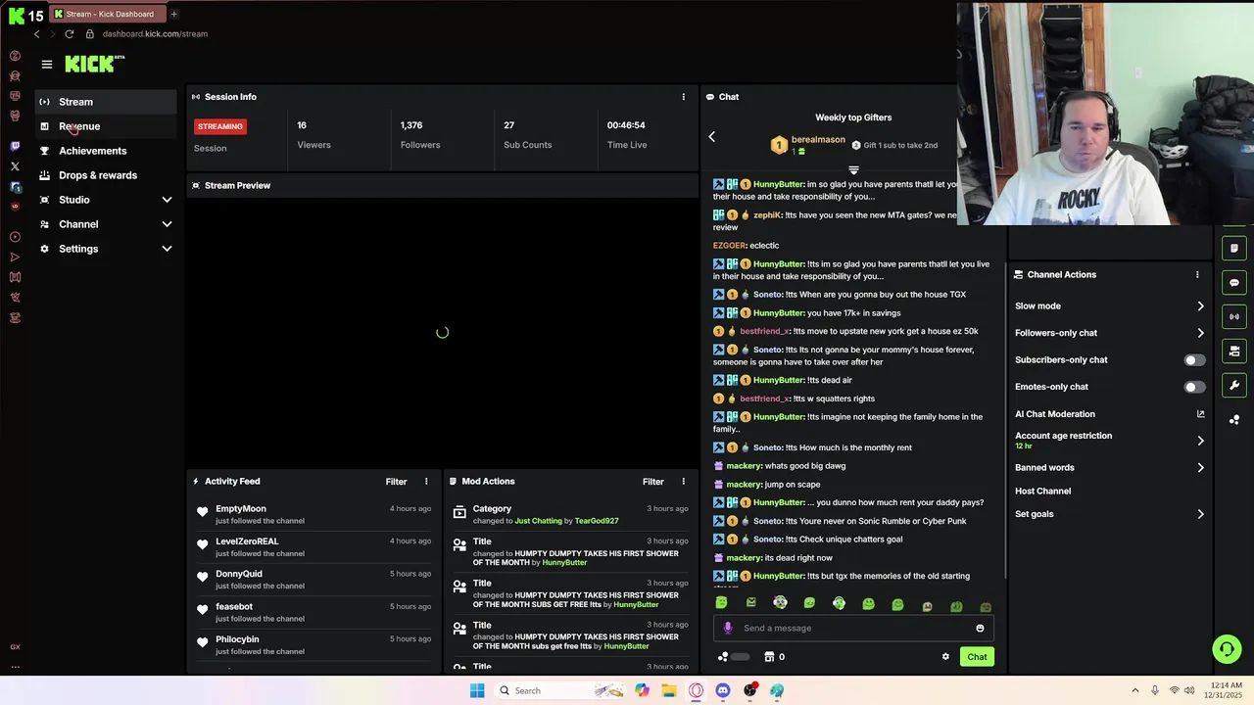Open the Twitch shortcut in the browser sidebar
The image size is (1254, 705).
pyautogui.click(x=15, y=146)
